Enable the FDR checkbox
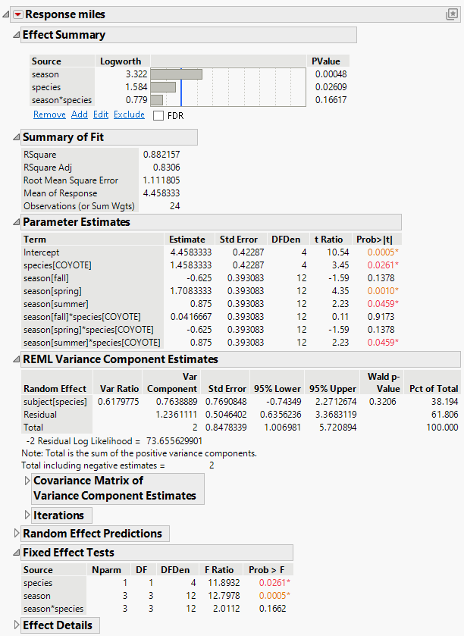The height and width of the screenshot is (636, 464). pos(158,116)
